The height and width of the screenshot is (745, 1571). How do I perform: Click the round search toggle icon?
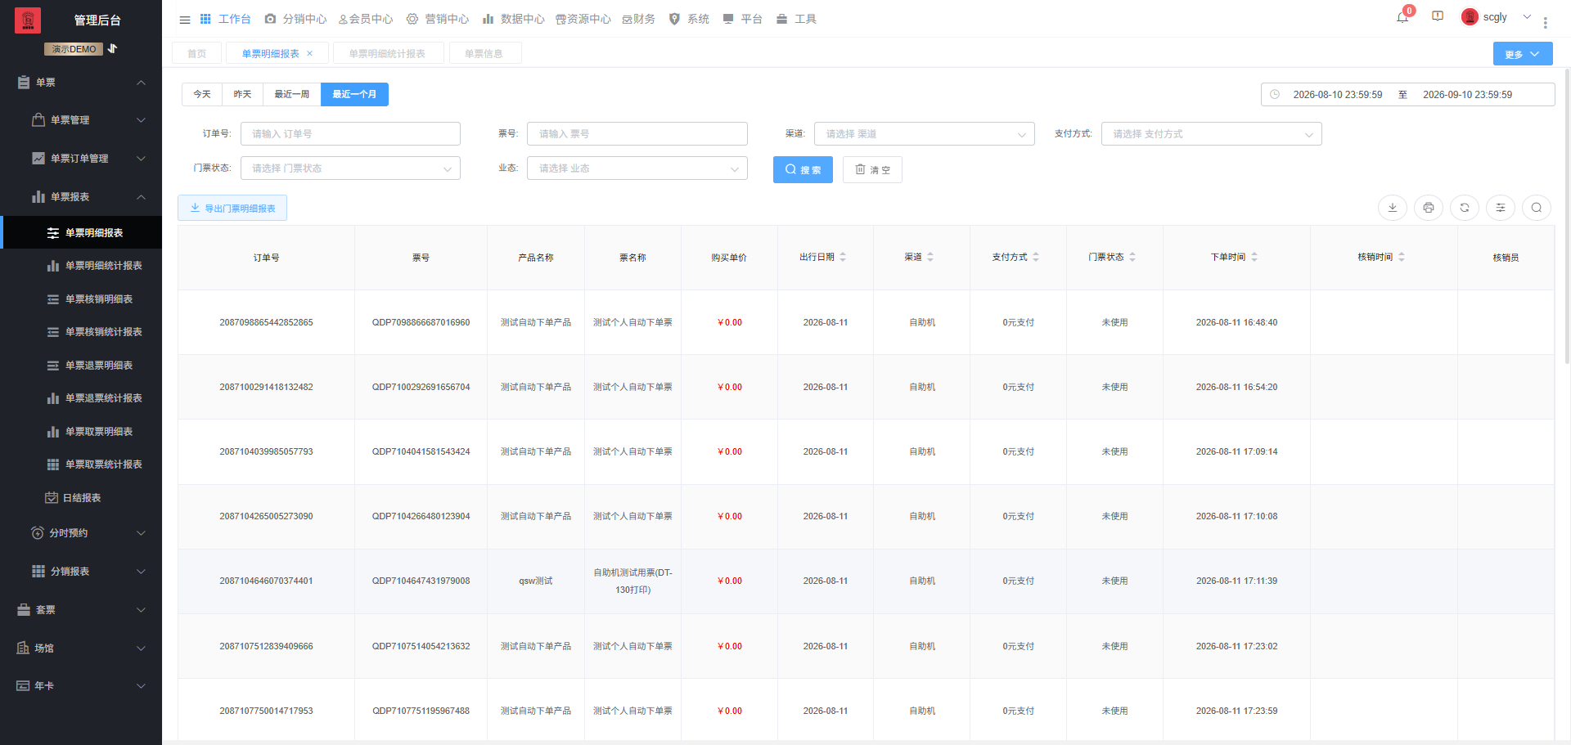(1537, 208)
